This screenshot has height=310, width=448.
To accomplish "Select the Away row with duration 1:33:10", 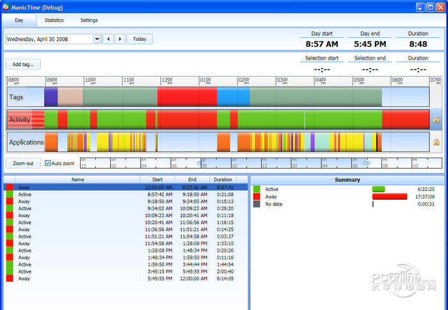I will pyautogui.click(x=125, y=243).
